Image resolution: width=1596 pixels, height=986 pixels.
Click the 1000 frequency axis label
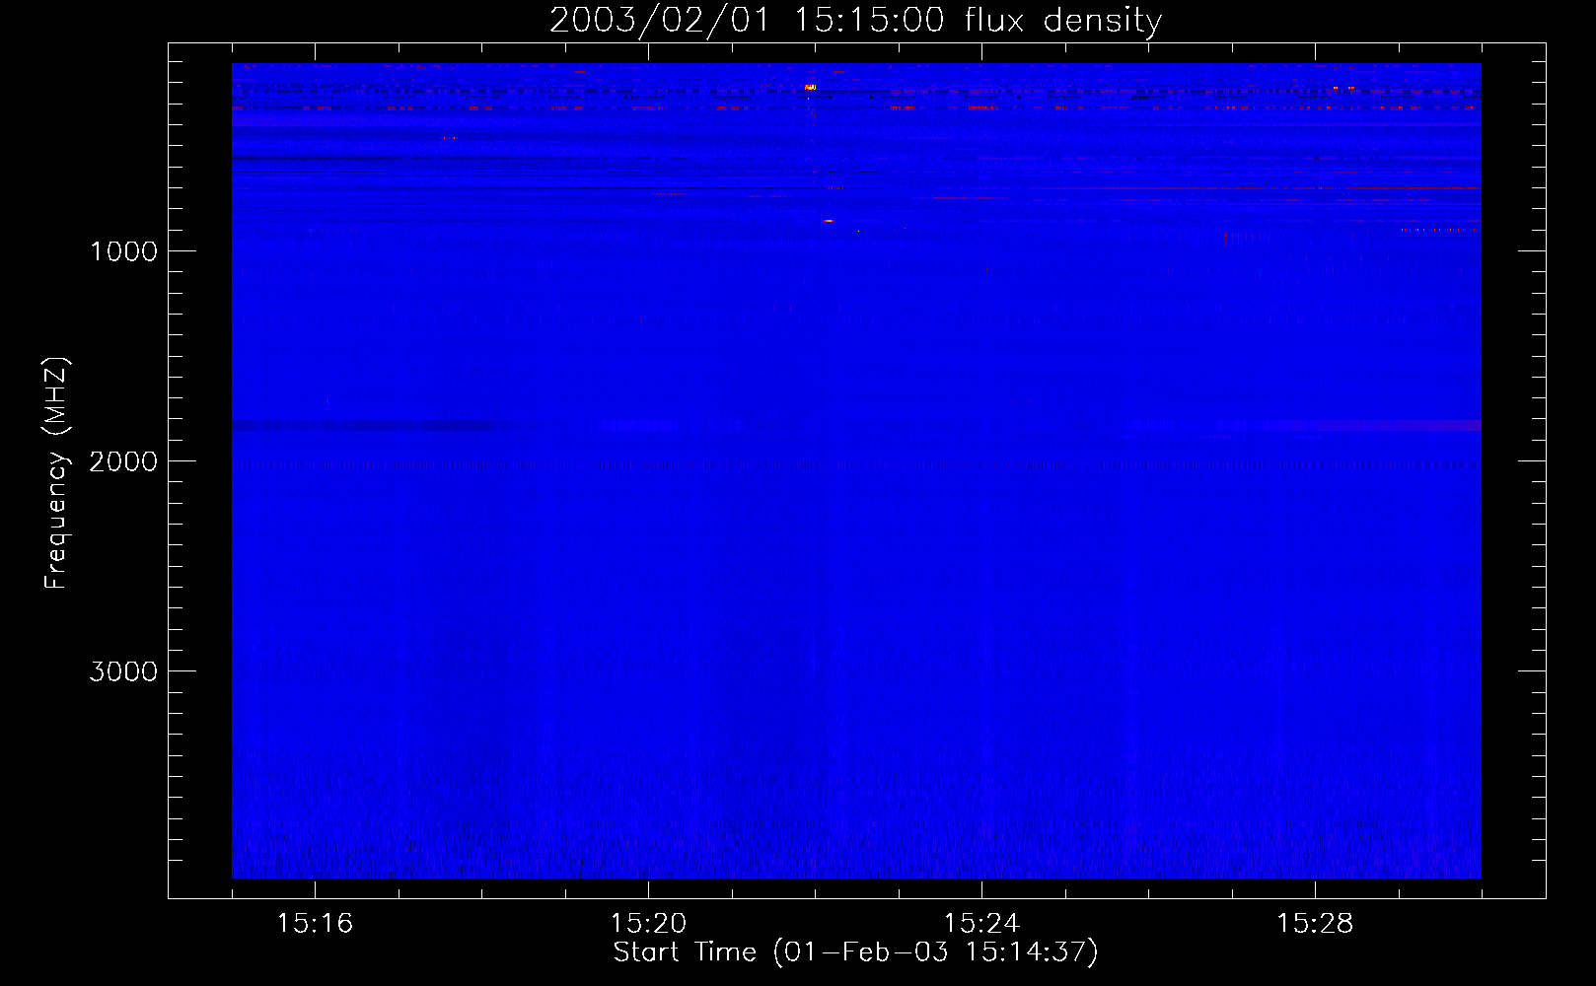(123, 251)
